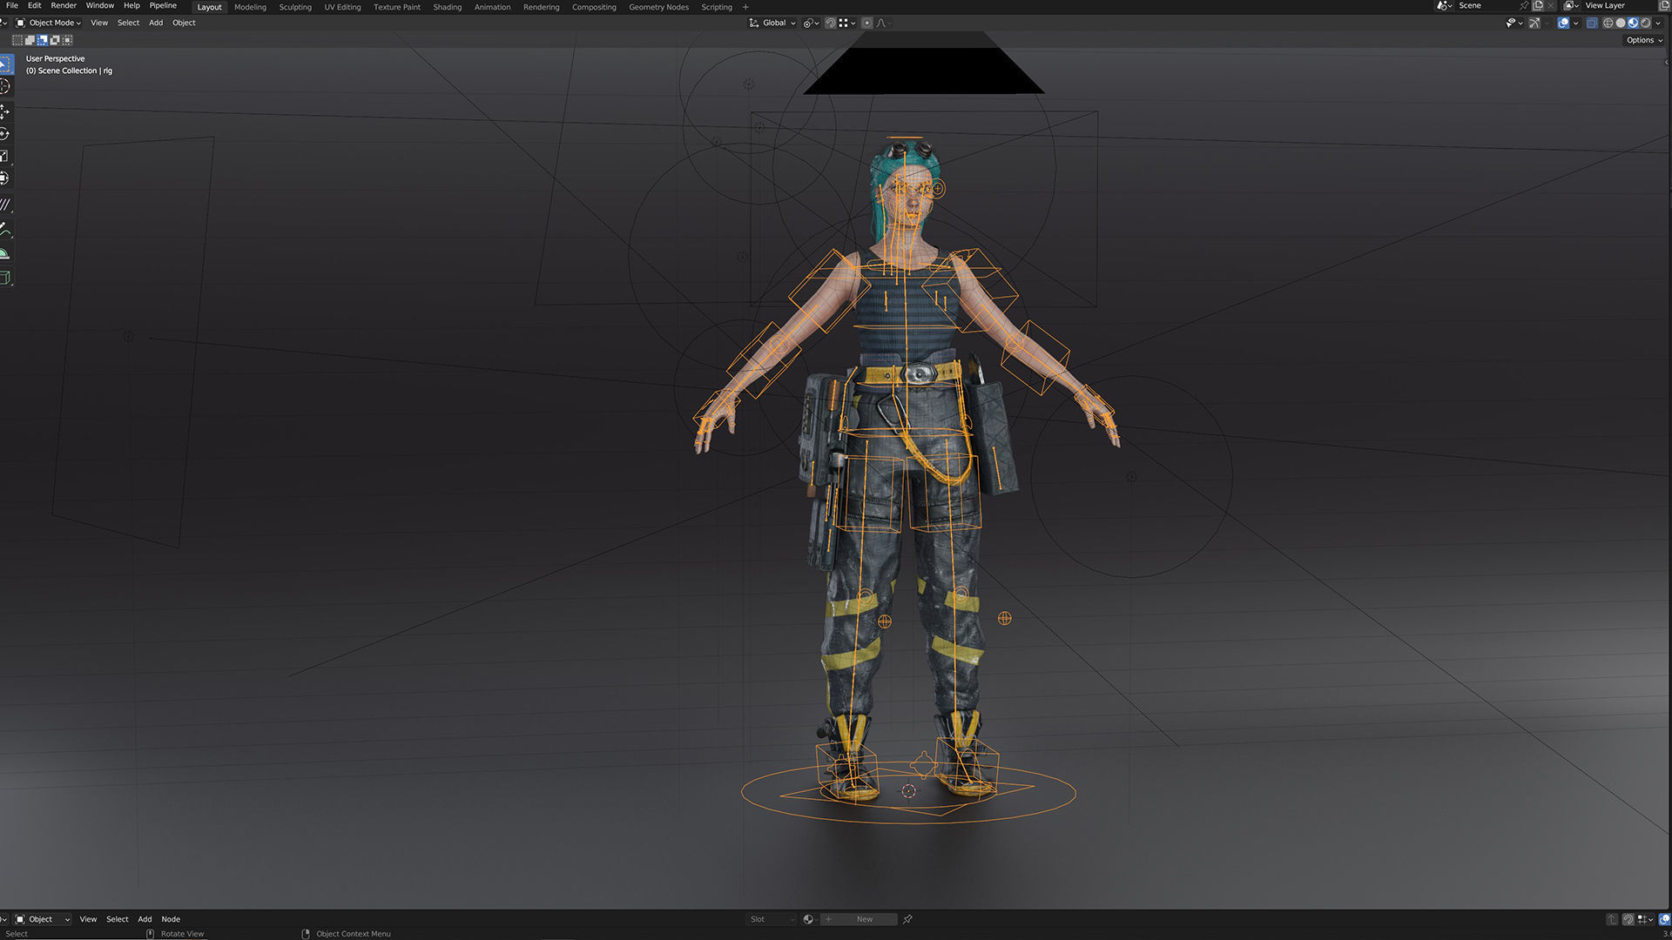Click New material button
Screen dimensions: 1672x940
(864, 919)
